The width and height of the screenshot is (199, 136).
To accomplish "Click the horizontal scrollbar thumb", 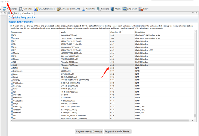I will coord(100,120).
